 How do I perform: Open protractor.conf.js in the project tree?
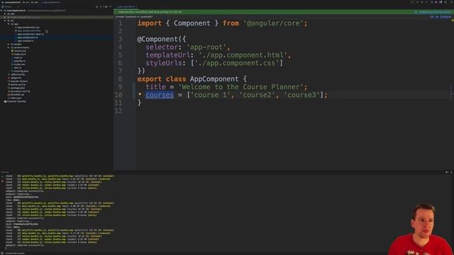(x=21, y=91)
